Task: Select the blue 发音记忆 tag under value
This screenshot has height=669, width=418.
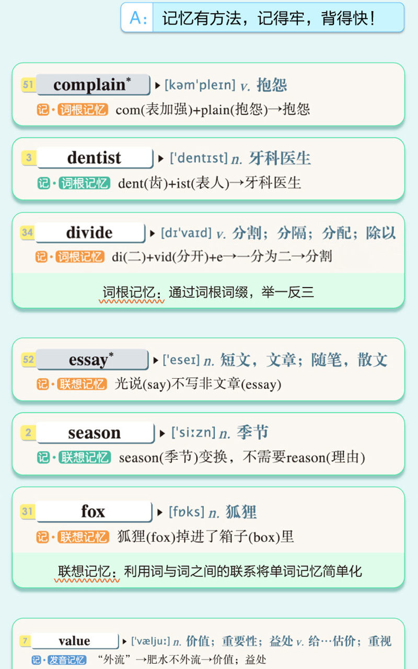Action: click(x=67, y=660)
